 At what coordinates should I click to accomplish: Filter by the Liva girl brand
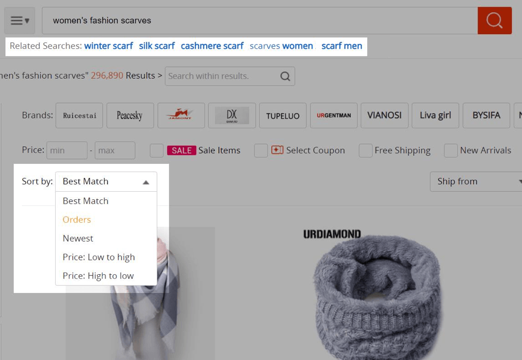(x=435, y=115)
